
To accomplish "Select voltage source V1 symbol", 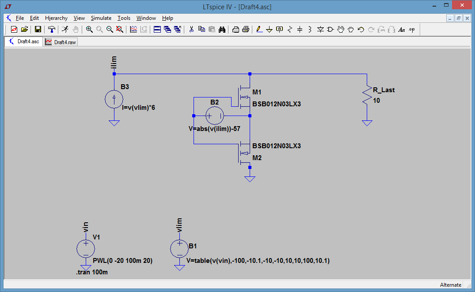I will click(86, 249).
